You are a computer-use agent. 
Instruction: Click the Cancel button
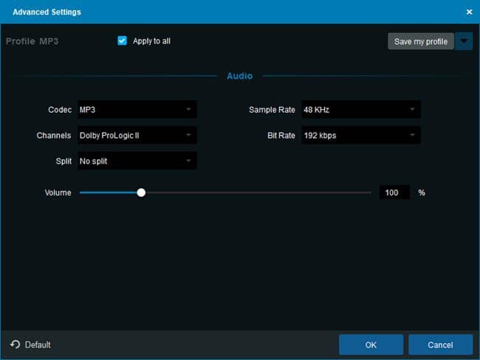441,345
